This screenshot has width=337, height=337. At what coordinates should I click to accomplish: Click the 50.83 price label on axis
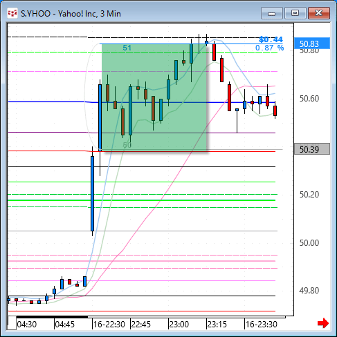coord(312,44)
